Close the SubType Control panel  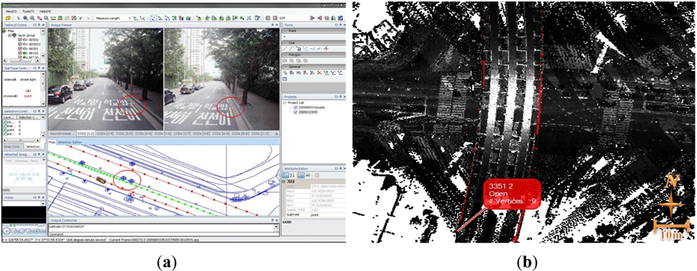tap(44, 68)
